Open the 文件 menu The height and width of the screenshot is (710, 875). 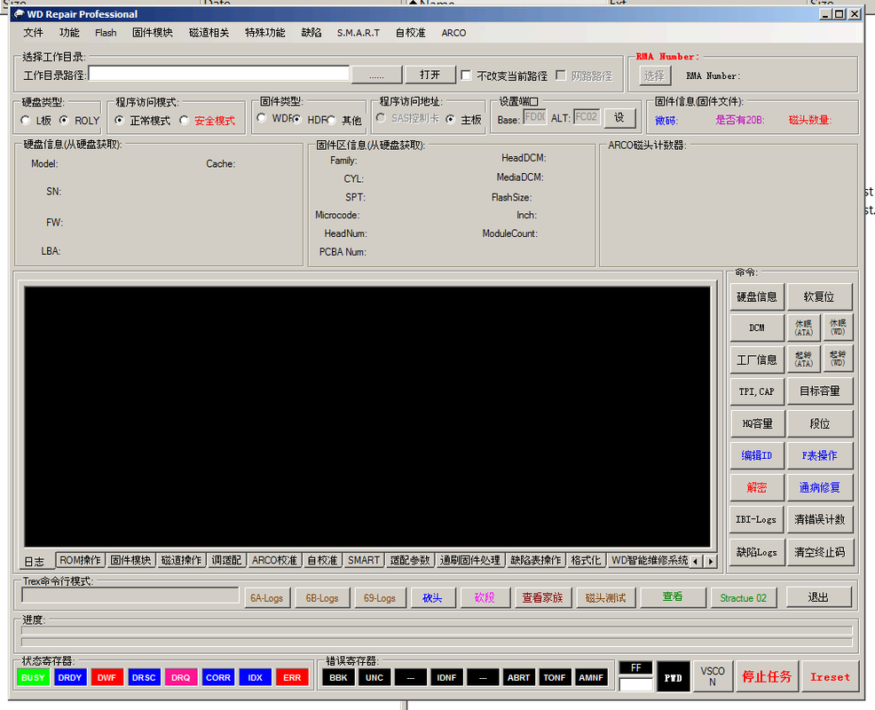click(x=33, y=33)
